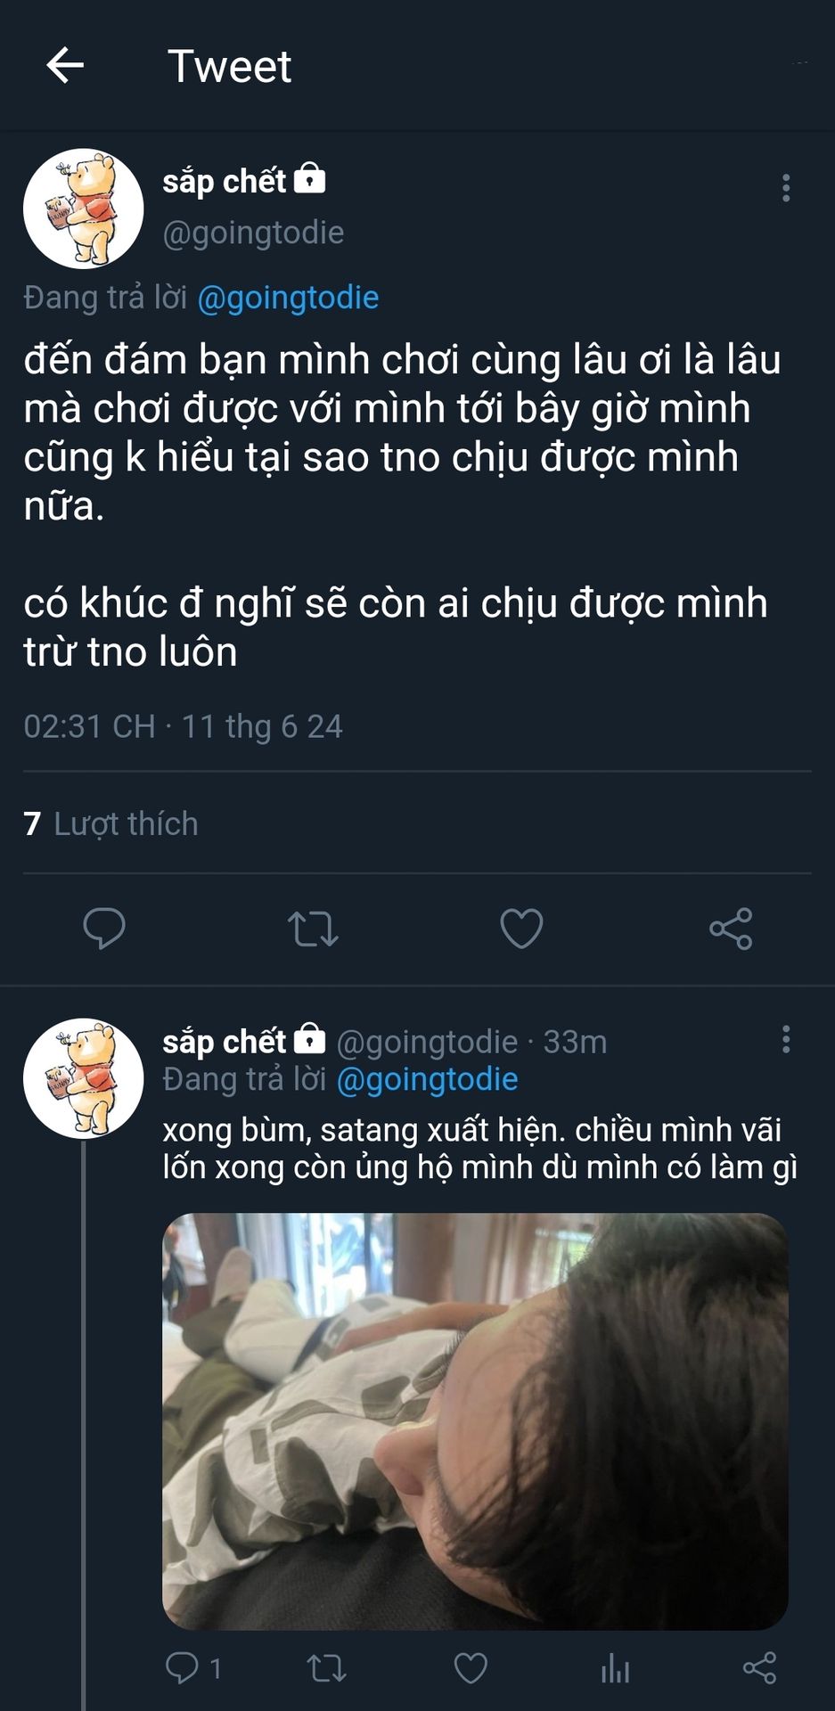Image resolution: width=835 pixels, height=1711 pixels.
Task: View analytics for the reply tweet
Action: coord(615,1667)
